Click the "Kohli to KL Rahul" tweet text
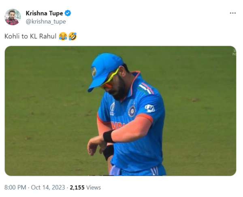The width and height of the screenshot is (243, 197). point(31,36)
